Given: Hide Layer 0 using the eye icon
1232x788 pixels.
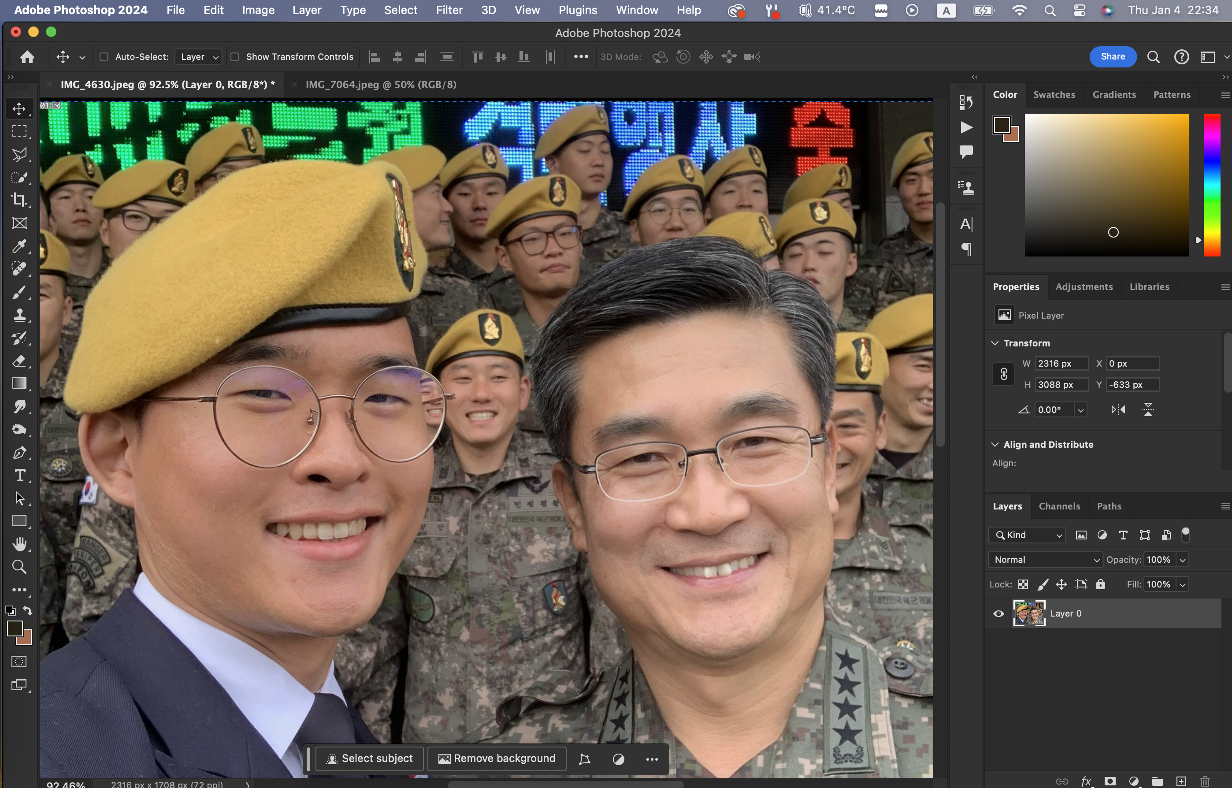Looking at the screenshot, I should tap(998, 613).
